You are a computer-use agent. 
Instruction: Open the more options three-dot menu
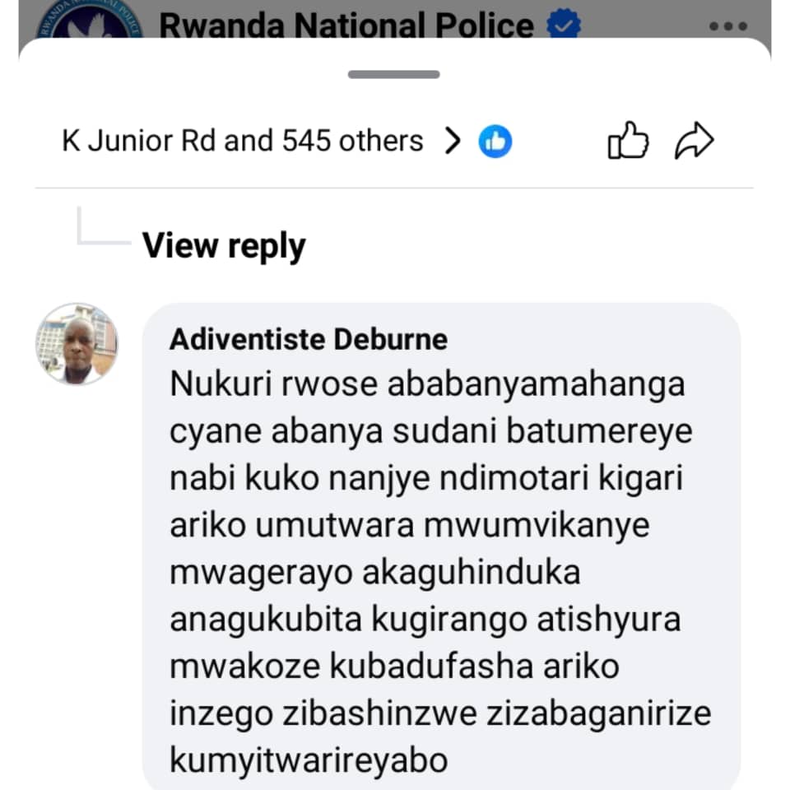[727, 26]
